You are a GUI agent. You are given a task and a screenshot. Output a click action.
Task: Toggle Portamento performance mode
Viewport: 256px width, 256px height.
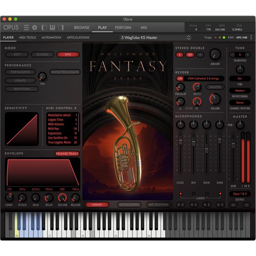coord(20,72)
